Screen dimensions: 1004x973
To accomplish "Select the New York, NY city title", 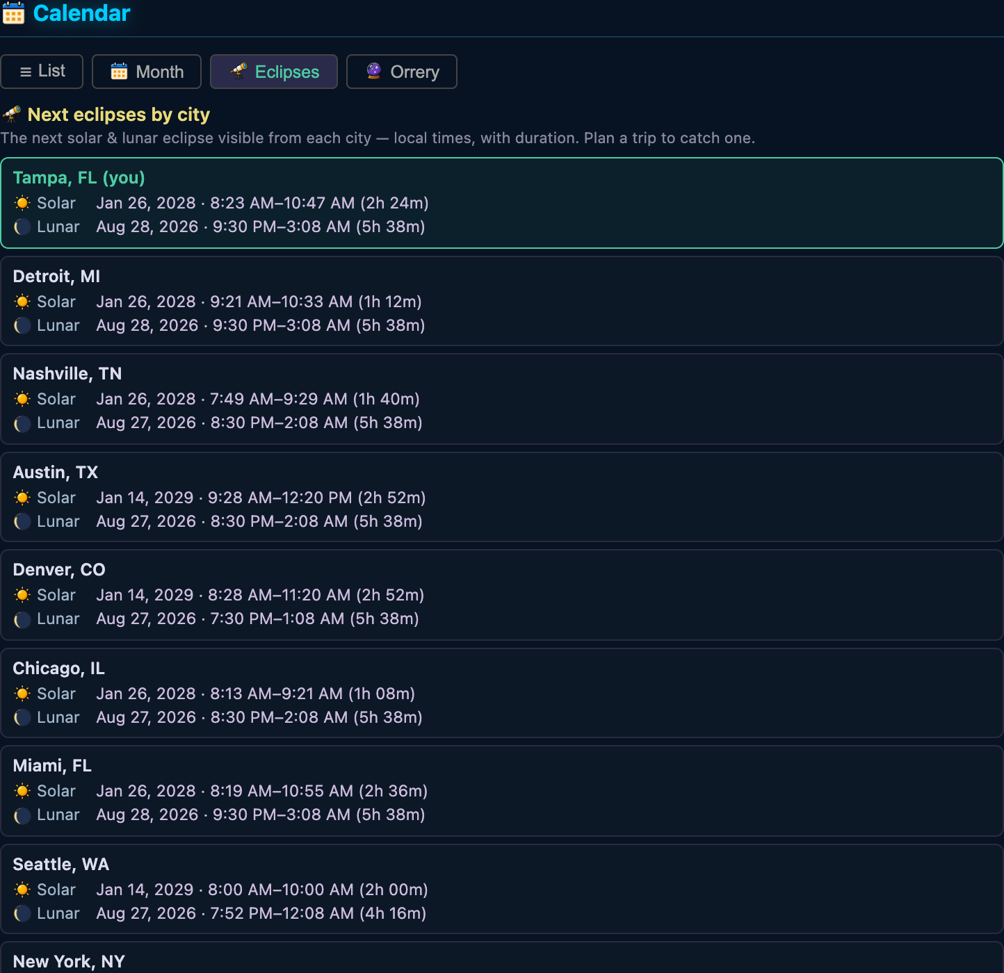I will click(x=69, y=962).
